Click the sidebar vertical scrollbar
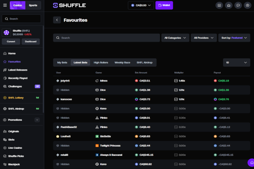Image resolution: width=254 pixels, height=169 pixels. tap(43, 69)
